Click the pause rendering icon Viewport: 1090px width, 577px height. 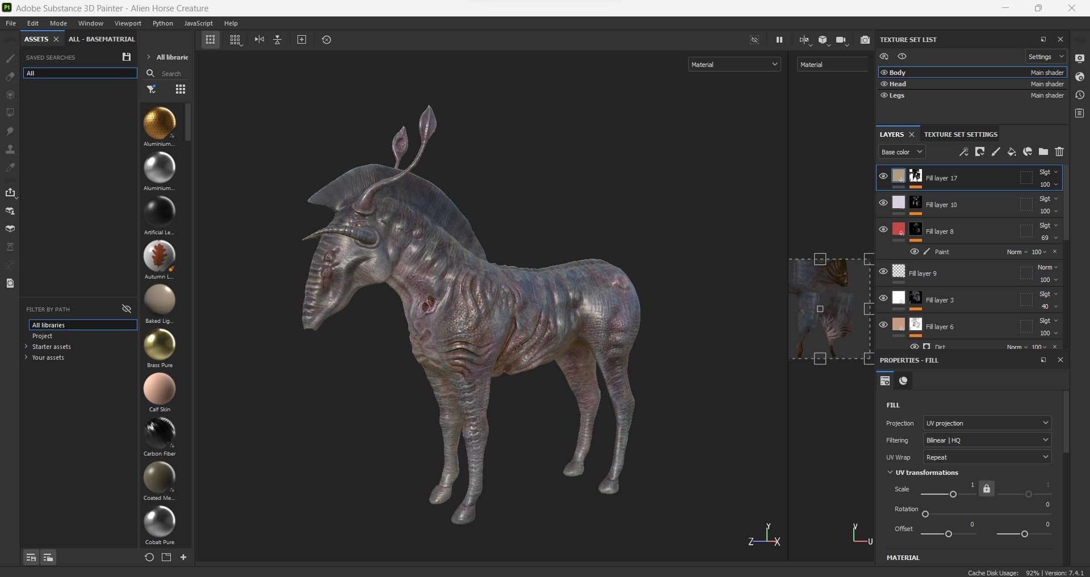(779, 40)
